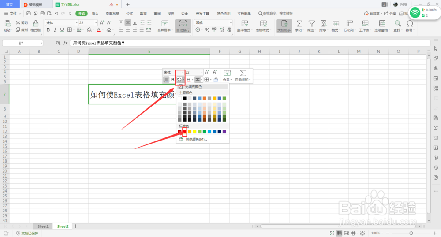
Task: Select the 格式刷 Format Painter tool
Action: pyautogui.click(x=35, y=26)
